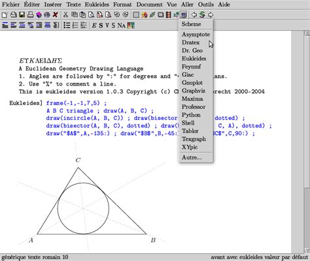Click the Save floppy disk icon

pos(22,15)
